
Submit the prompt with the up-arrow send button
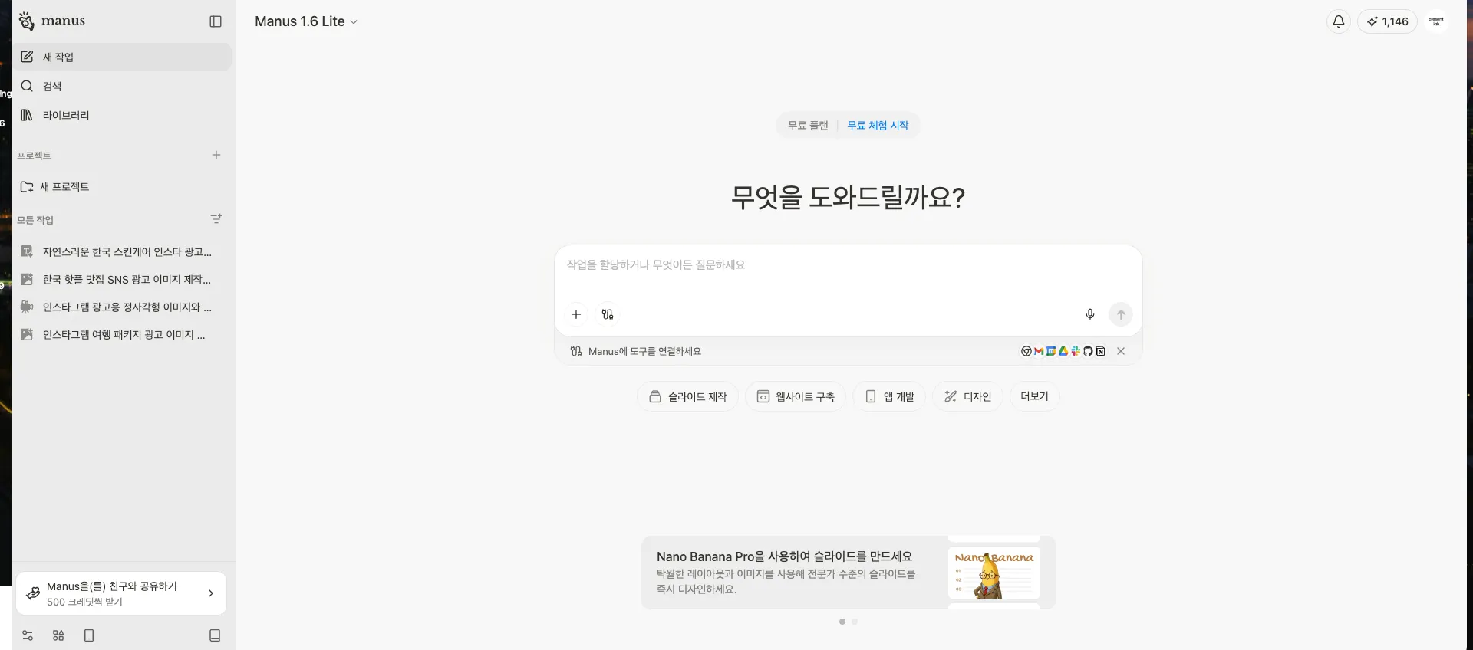point(1121,314)
